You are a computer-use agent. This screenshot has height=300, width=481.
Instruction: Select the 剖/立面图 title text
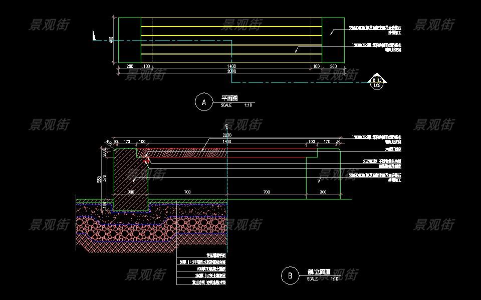[x=318, y=272]
